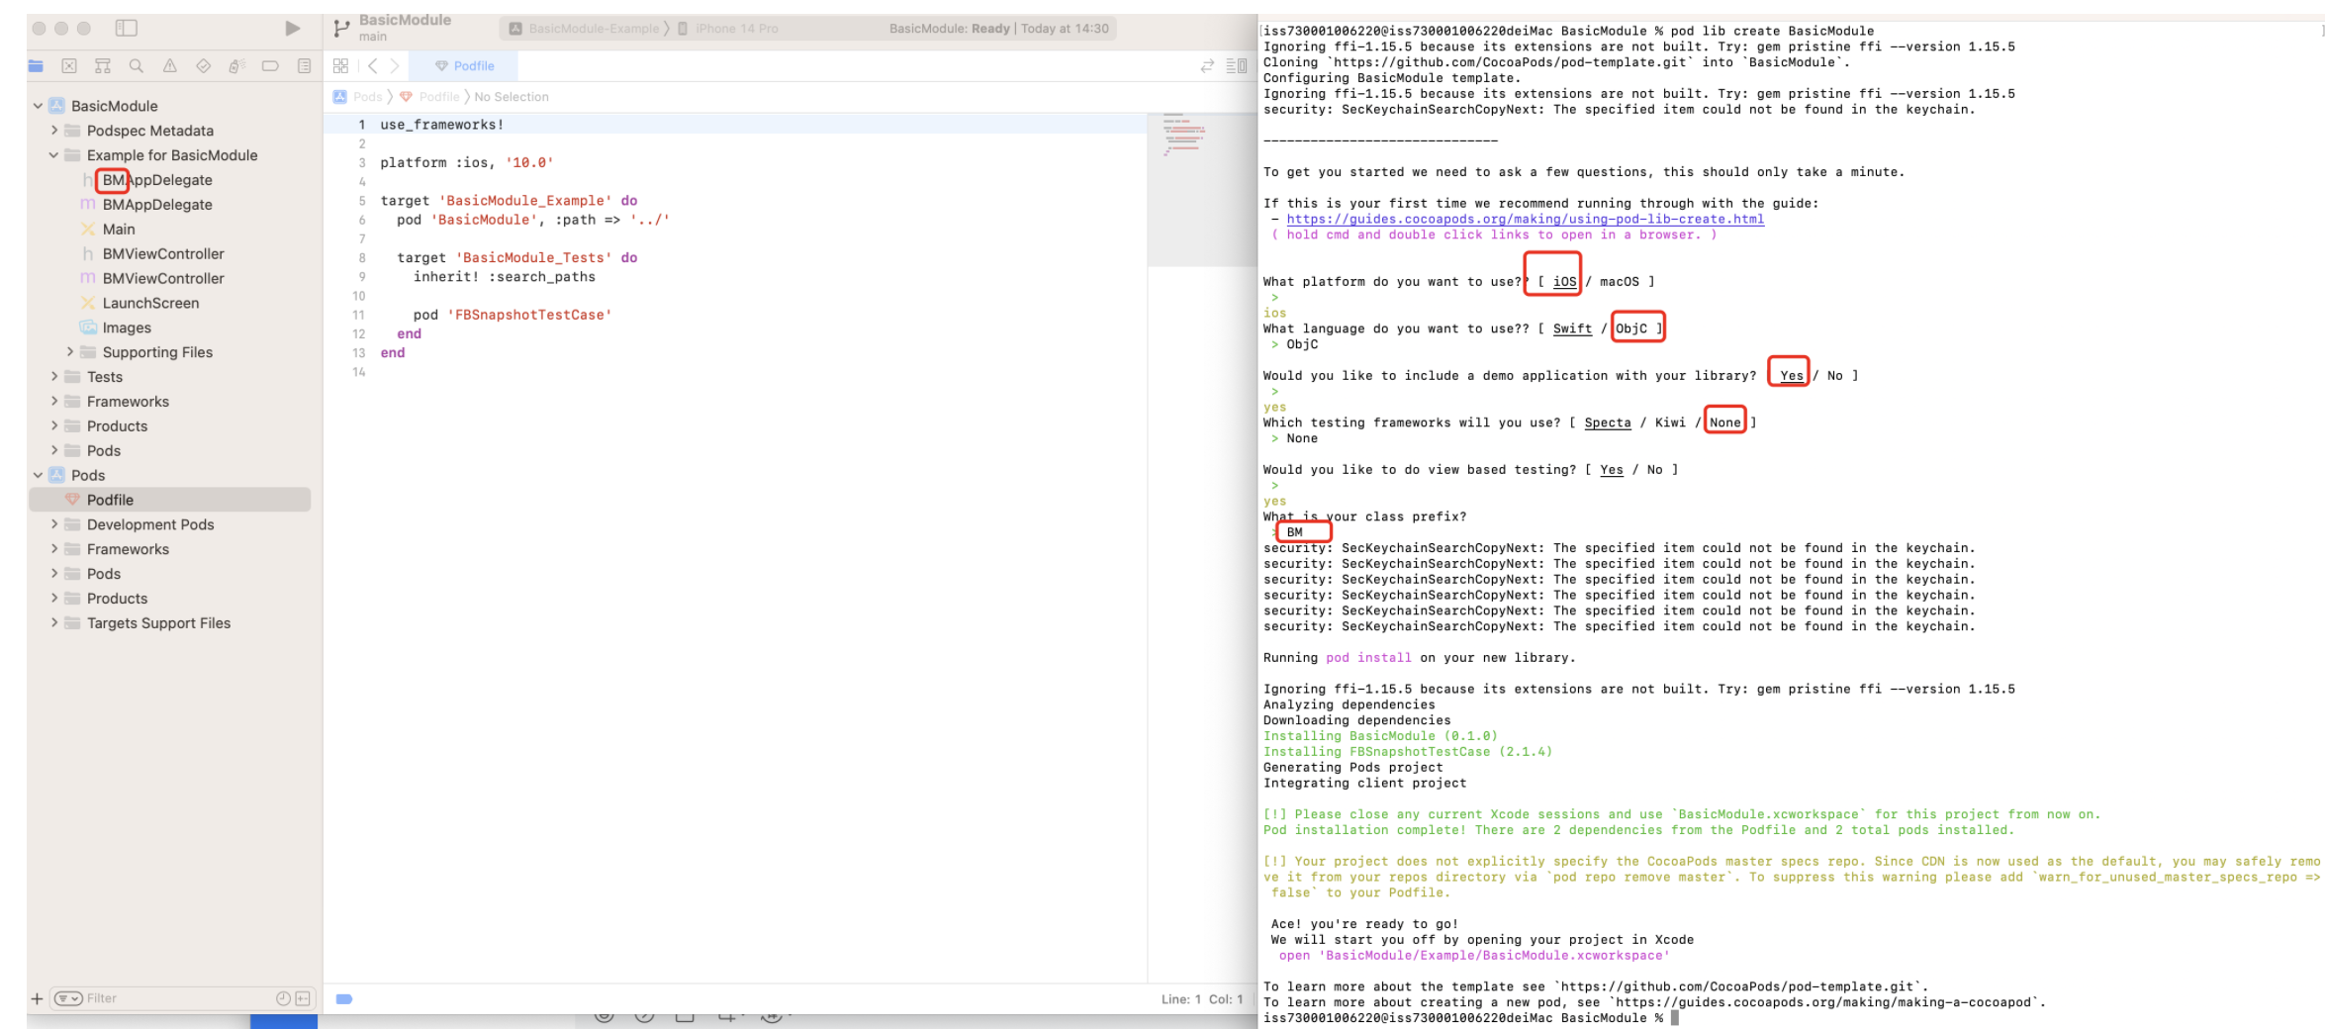This screenshot has height=1029, width=2325.
Task: Go forward in editor history
Action: tap(395, 66)
